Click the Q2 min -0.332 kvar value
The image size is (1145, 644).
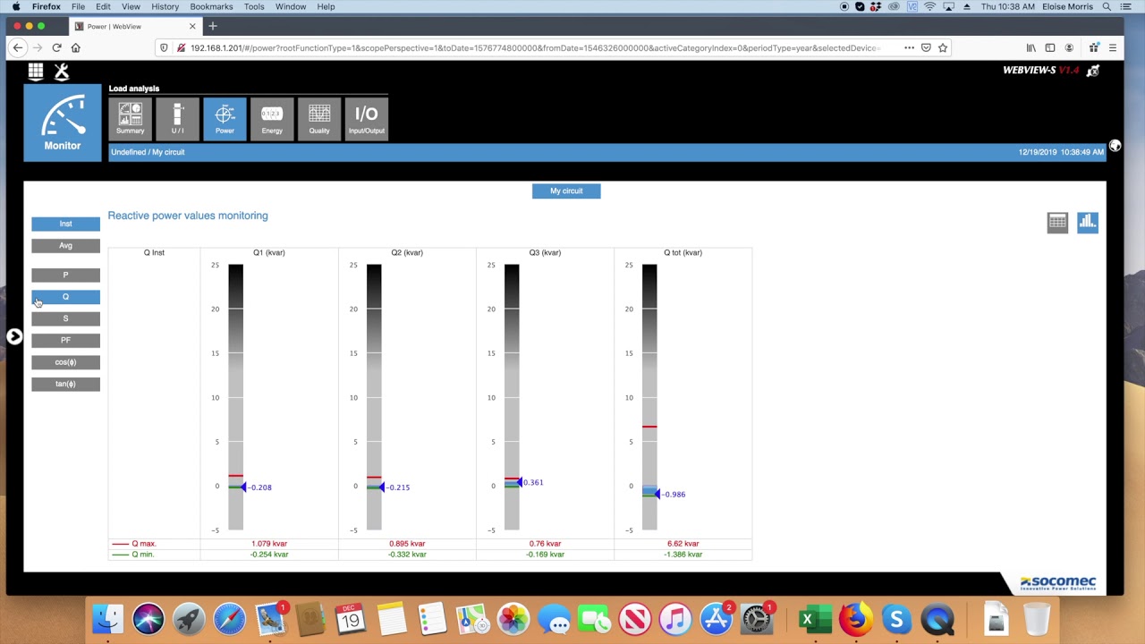click(x=407, y=555)
